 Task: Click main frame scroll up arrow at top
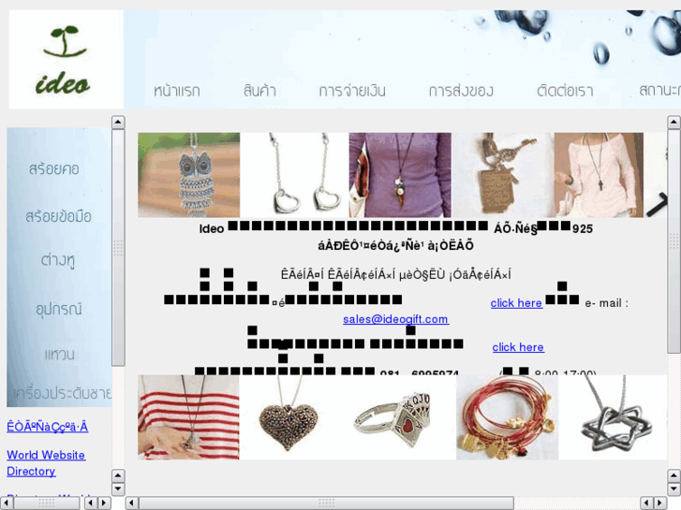[x=674, y=123]
